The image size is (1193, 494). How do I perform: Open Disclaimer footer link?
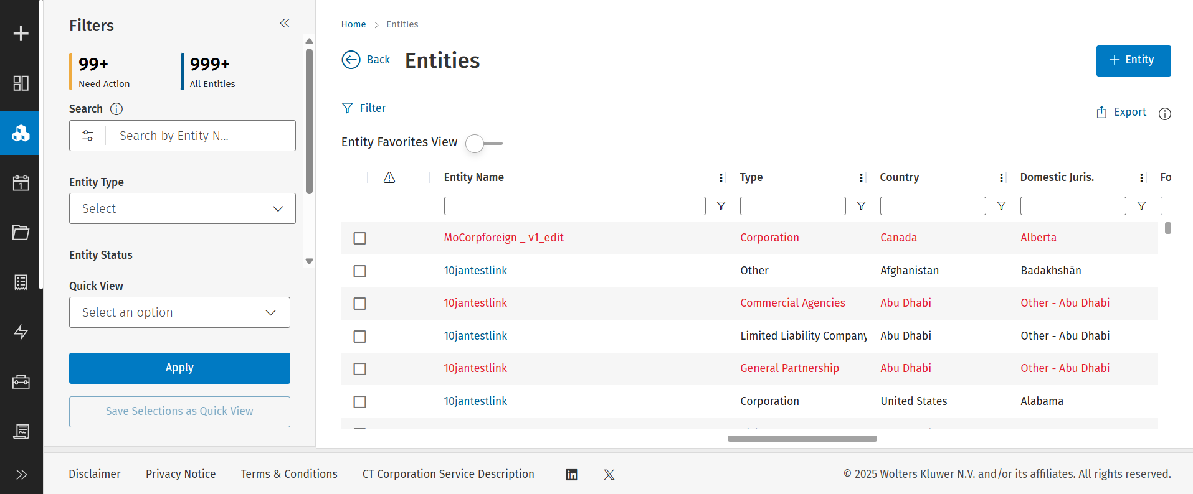(95, 474)
